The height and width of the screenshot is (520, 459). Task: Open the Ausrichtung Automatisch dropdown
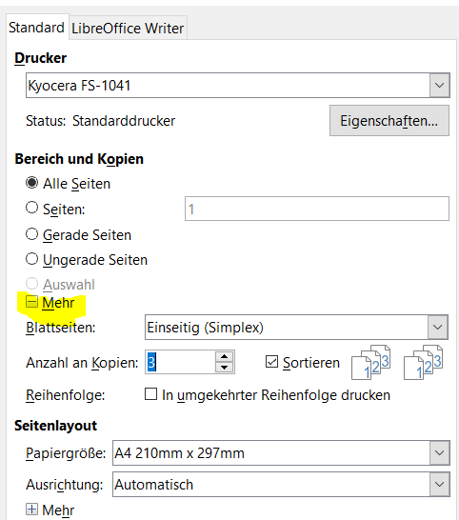[439, 485]
